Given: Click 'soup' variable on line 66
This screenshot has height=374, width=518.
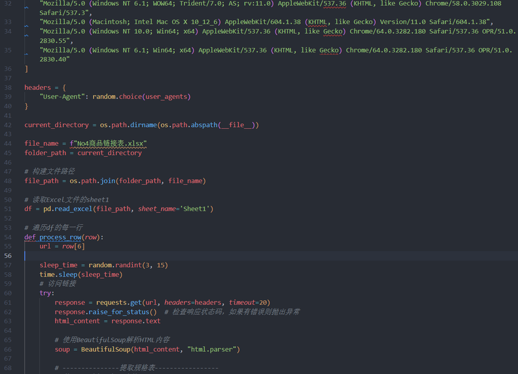Looking at the screenshot, I should [x=62, y=349].
